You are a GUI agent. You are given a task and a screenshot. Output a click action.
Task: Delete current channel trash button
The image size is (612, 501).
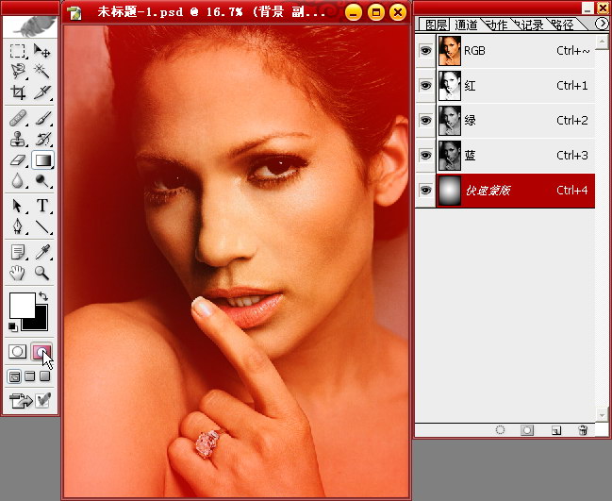(x=583, y=430)
